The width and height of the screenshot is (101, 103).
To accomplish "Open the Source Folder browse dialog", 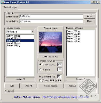I will (x=90, y=16).
